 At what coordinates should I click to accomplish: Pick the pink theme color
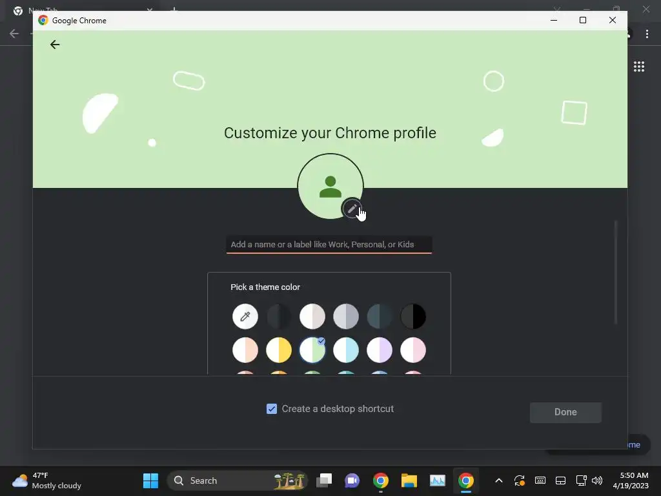click(413, 350)
